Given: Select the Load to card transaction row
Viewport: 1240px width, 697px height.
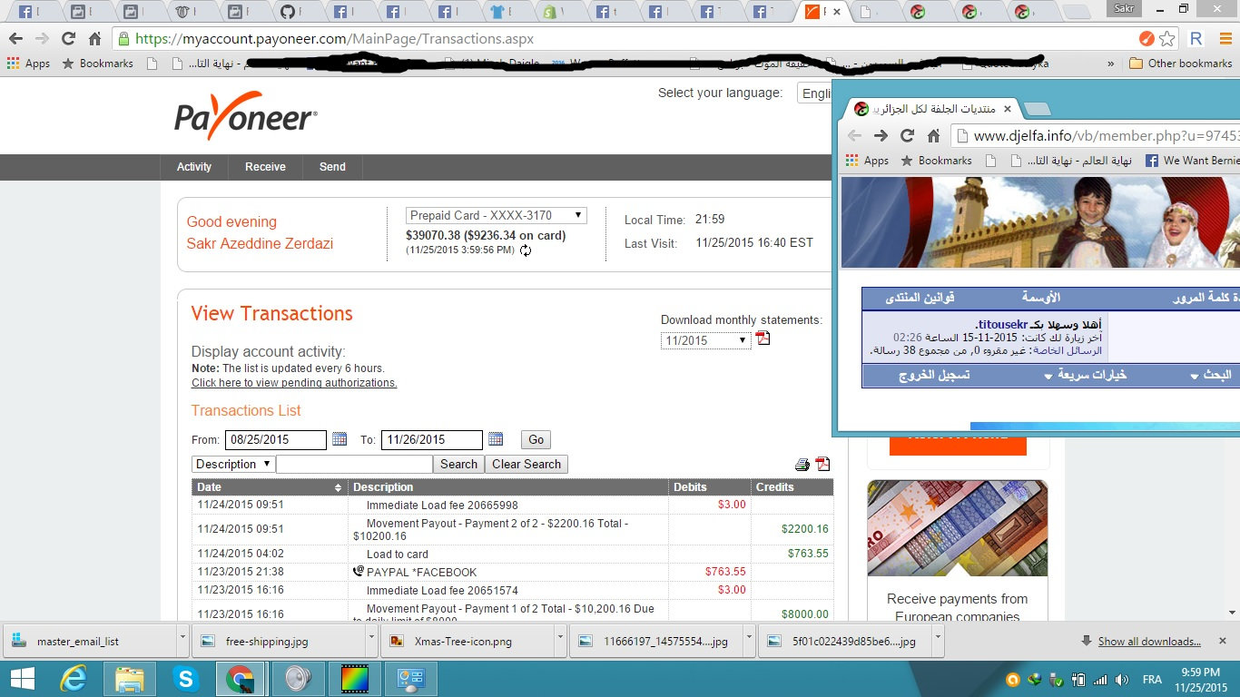Looking at the screenshot, I should tap(513, 554).
